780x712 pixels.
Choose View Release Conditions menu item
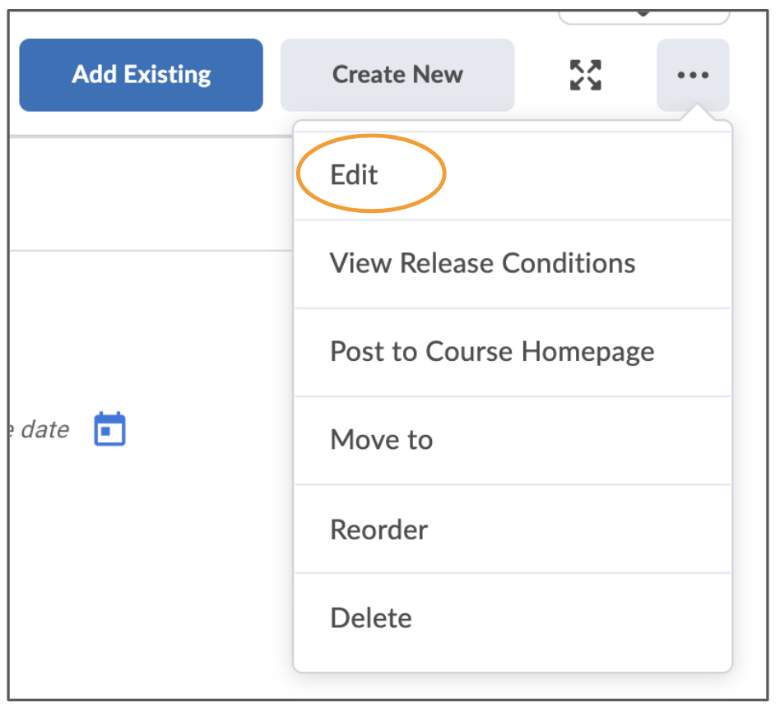pos(482,263)
